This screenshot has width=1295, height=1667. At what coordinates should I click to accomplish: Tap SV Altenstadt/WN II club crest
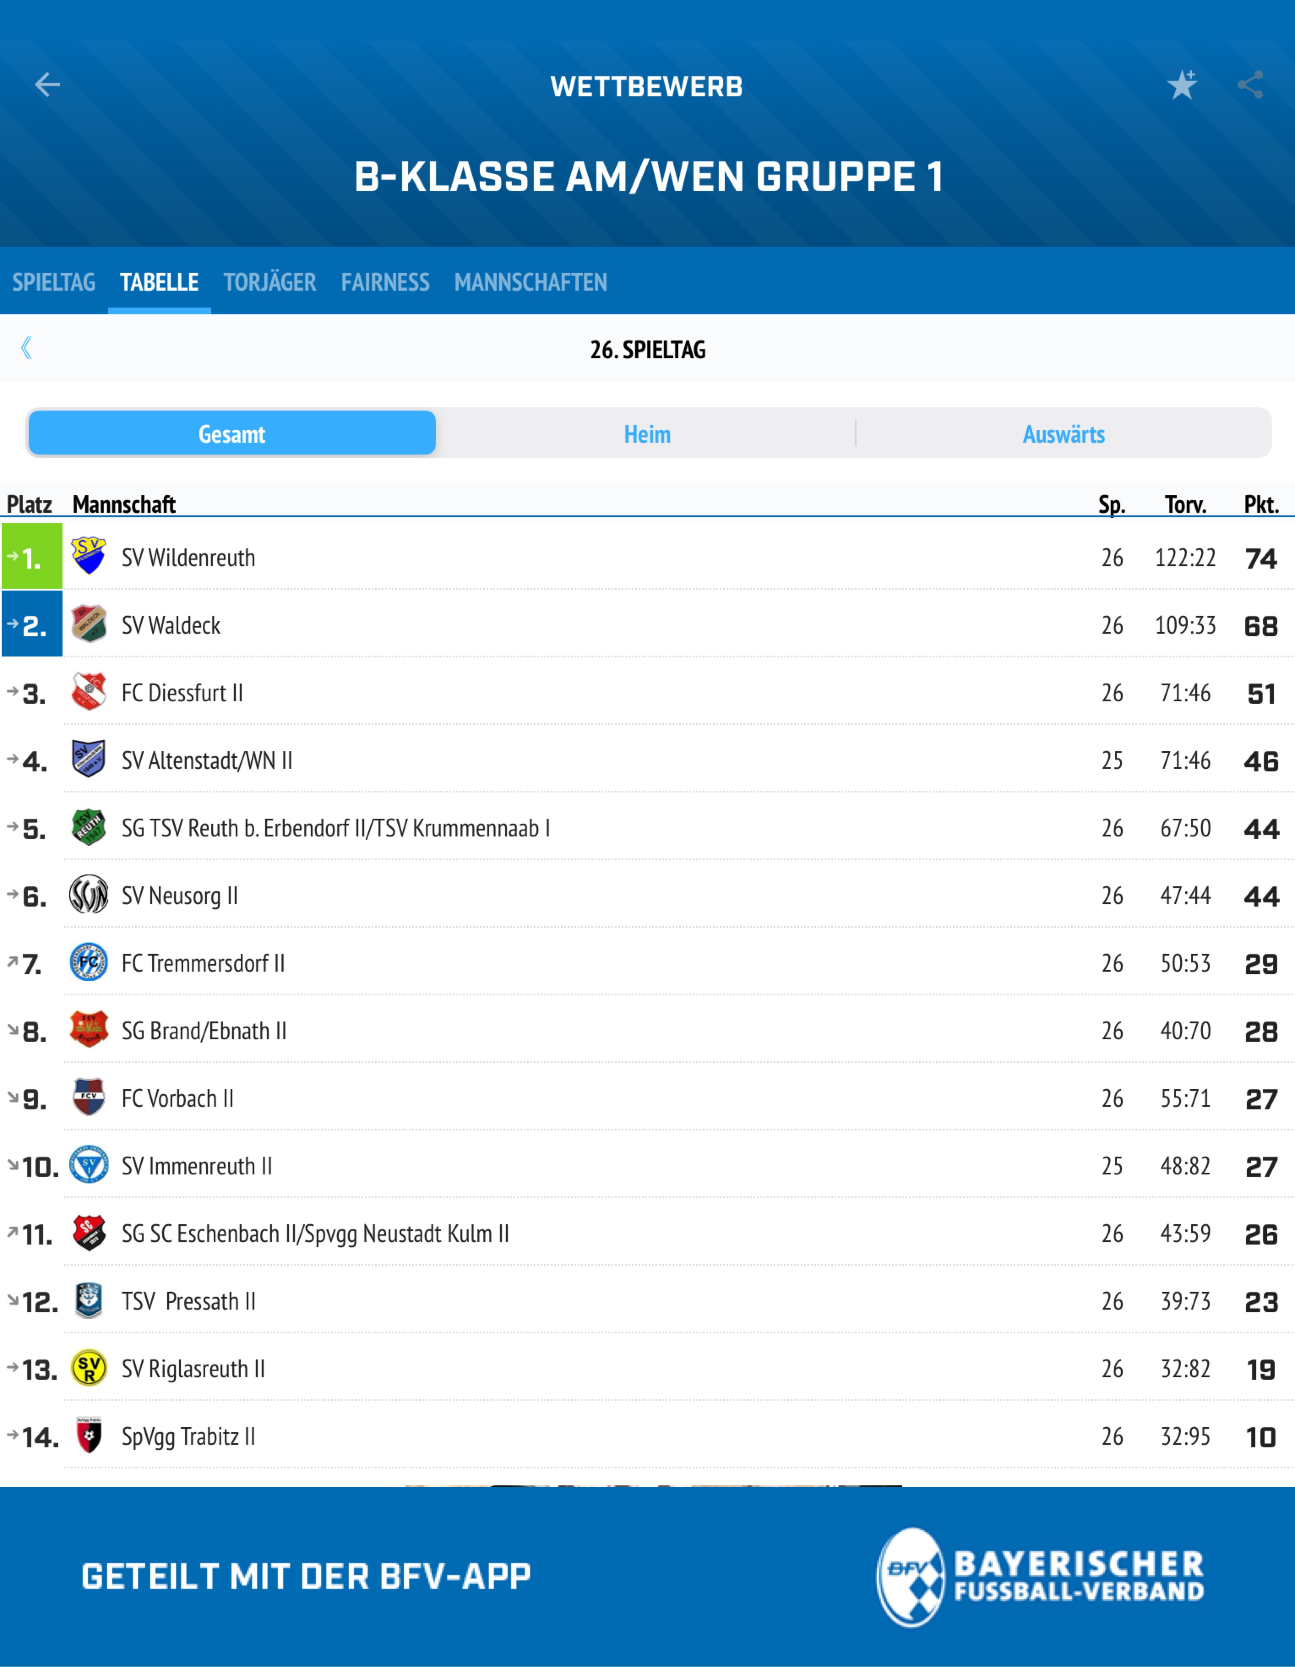point(89,759)
